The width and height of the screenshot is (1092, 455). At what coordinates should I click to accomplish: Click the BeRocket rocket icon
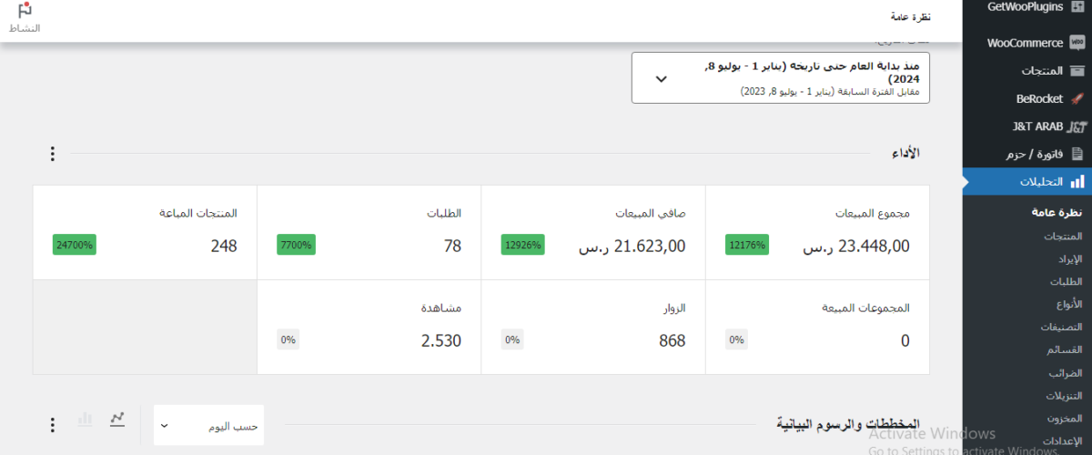click(x=1077, y=98)
